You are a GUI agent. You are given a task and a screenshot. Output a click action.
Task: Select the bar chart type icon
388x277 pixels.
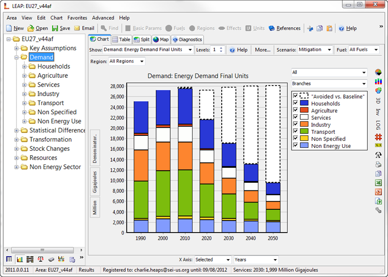tap(378, 81)
